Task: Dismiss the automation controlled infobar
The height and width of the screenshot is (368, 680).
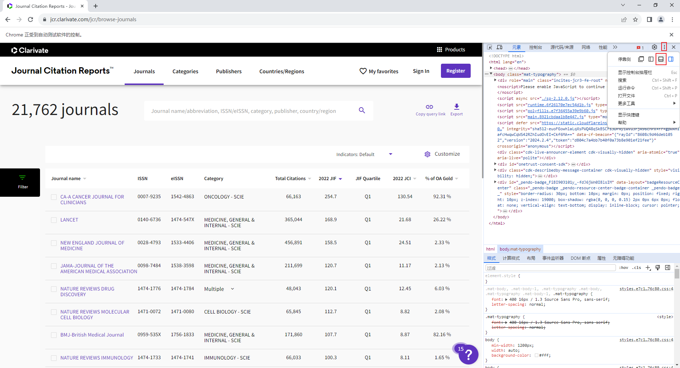Action: pos(671,35)
